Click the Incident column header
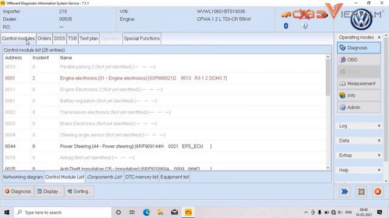389x218 pixels. pos(41,58)
